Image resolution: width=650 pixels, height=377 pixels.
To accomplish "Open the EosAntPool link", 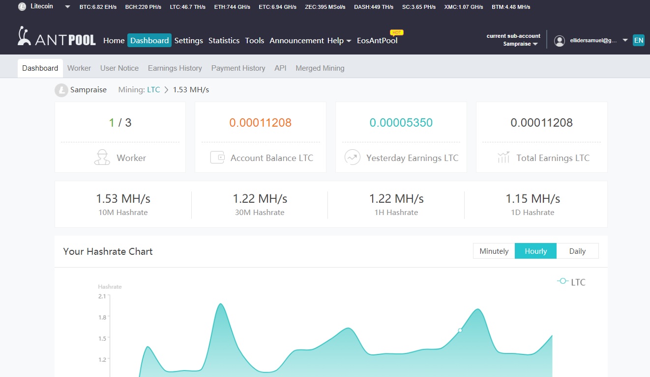I will click(x=377, y=41).
